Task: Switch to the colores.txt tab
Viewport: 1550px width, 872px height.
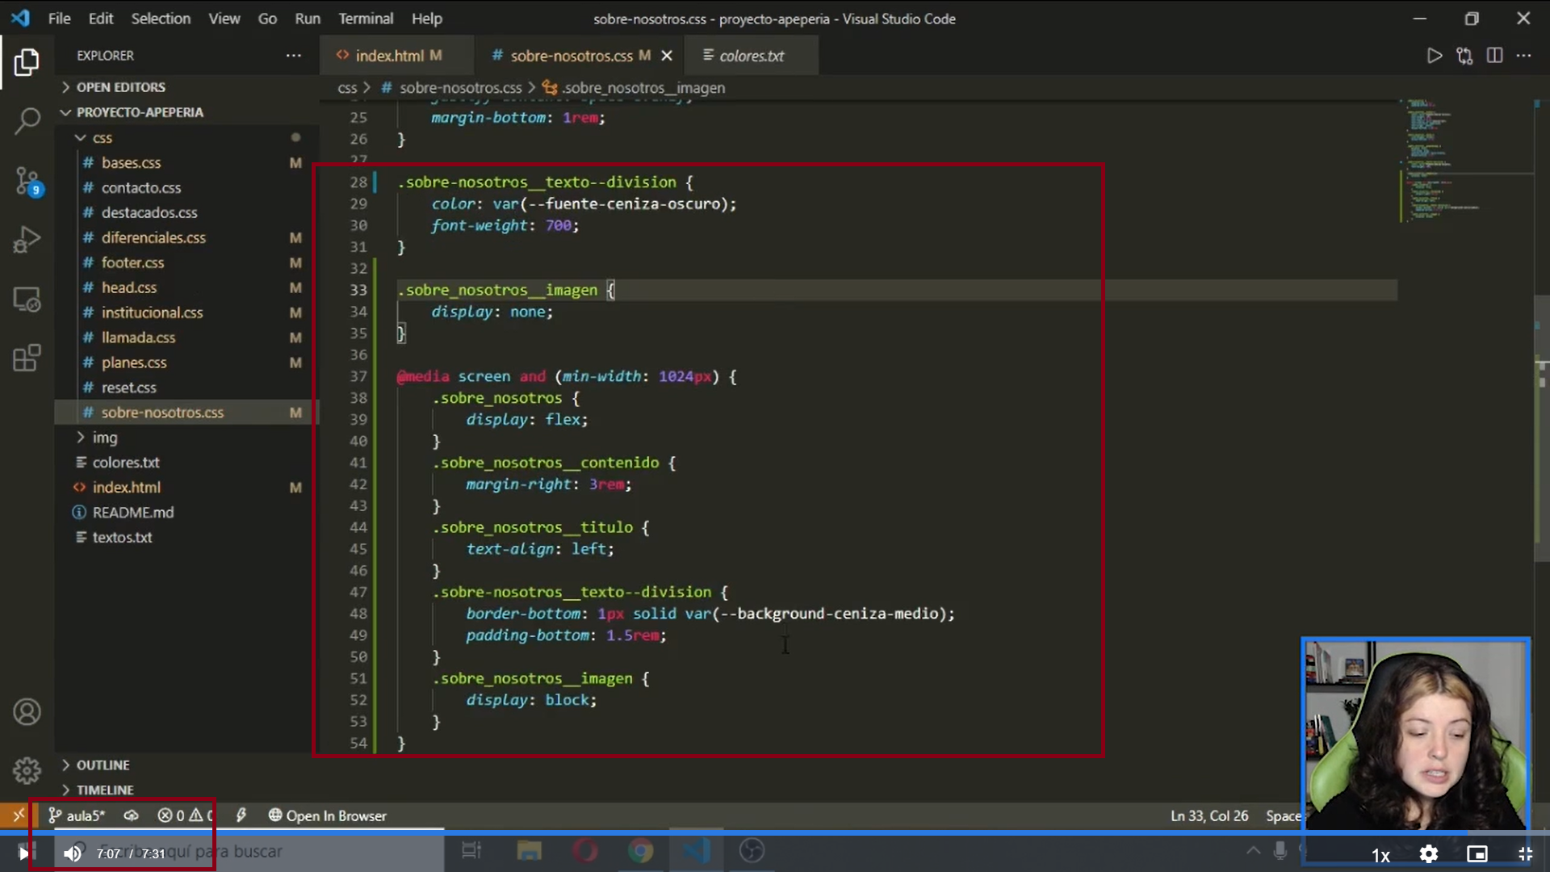Action: coord(751,56)
